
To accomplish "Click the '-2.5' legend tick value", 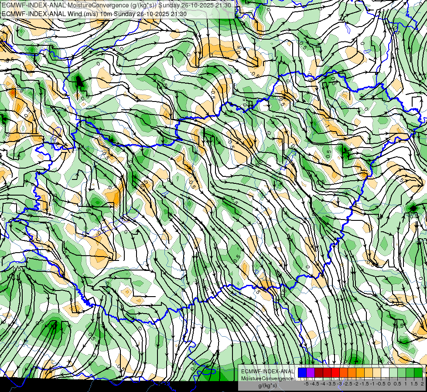I will [x=347, y=384].
